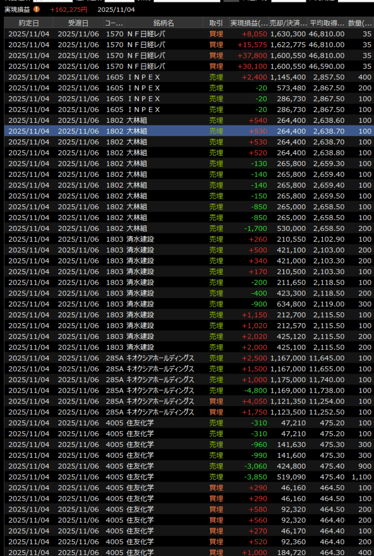Select the 住友化学 row with +1,000 profit
The image size is (374, 556).
pos(163,552)
